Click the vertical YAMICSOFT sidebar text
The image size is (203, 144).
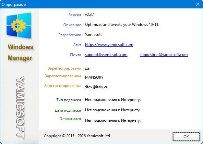[20, 107]
